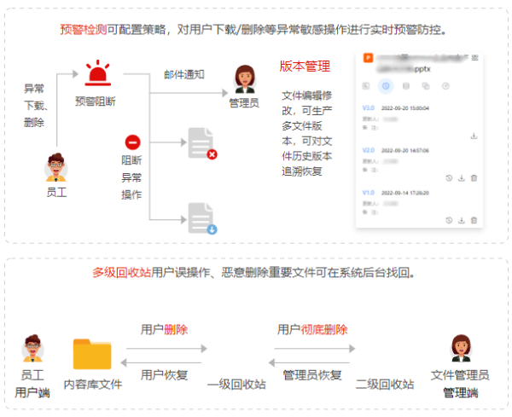Click the red block stop icon
Viewport: 512px width, 417px height.
tap(131, 142)
